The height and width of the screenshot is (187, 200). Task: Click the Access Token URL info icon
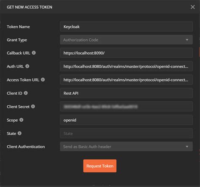click(x=43, y=80)
